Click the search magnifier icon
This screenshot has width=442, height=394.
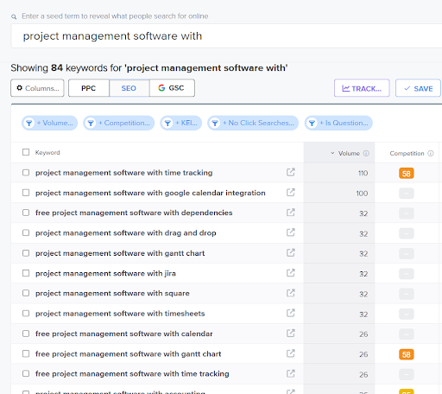coord(14,16)
